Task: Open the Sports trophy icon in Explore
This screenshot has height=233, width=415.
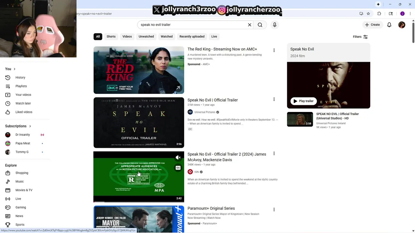Action: [x=8, y=225]
